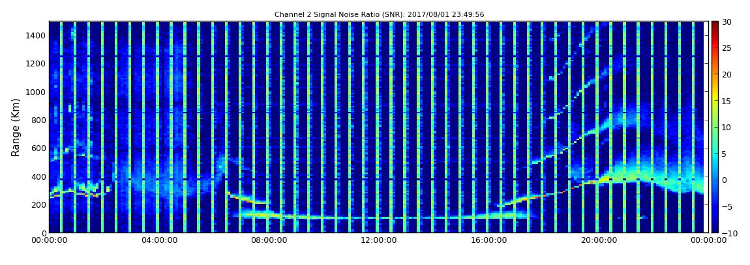Click the '08:00:00' x-axis tick label
The height and width of the screenshot is (265, 750).
pyautogui.click(x=269, y=240)
